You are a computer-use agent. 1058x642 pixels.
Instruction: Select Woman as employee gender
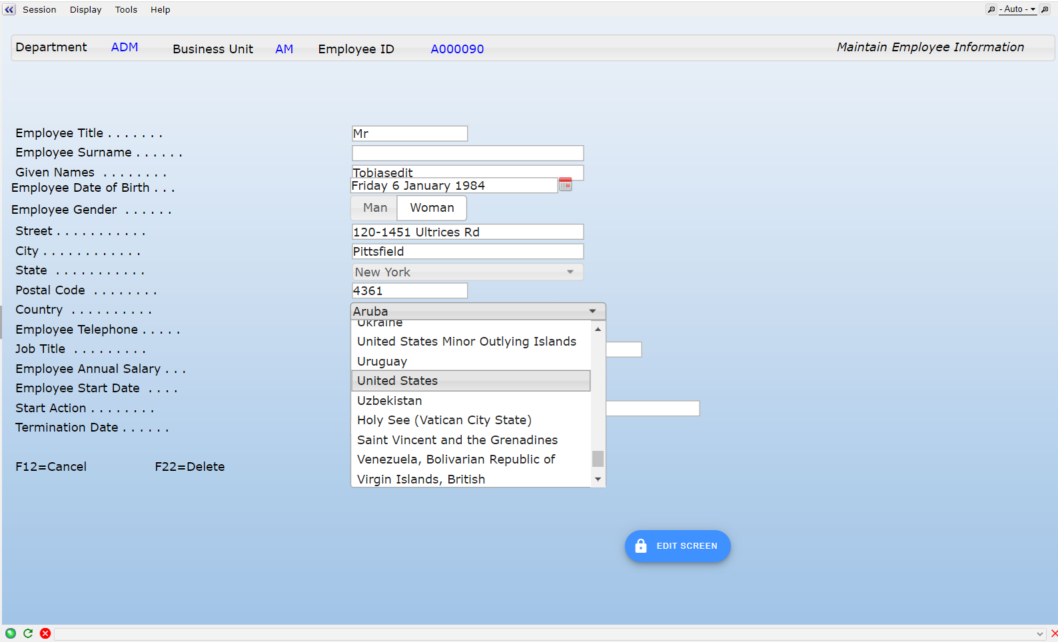point(432,208)
